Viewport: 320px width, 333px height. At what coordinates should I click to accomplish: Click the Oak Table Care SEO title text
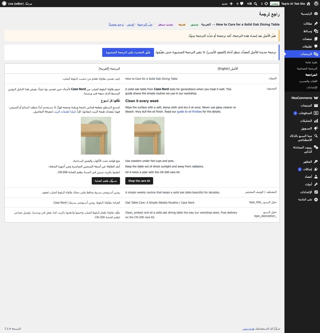(x=160, y=202)
